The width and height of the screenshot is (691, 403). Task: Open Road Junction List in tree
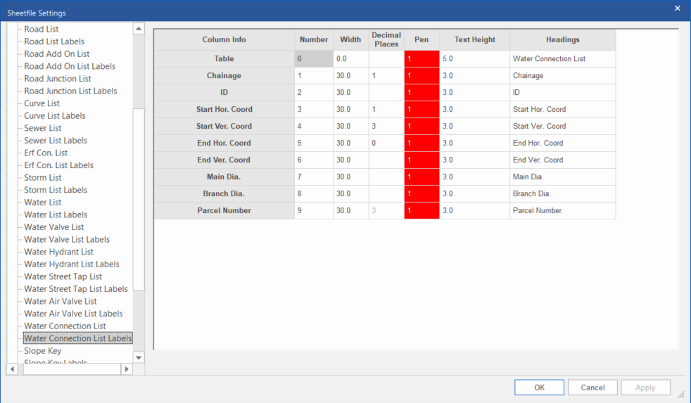tap(58, 79)
